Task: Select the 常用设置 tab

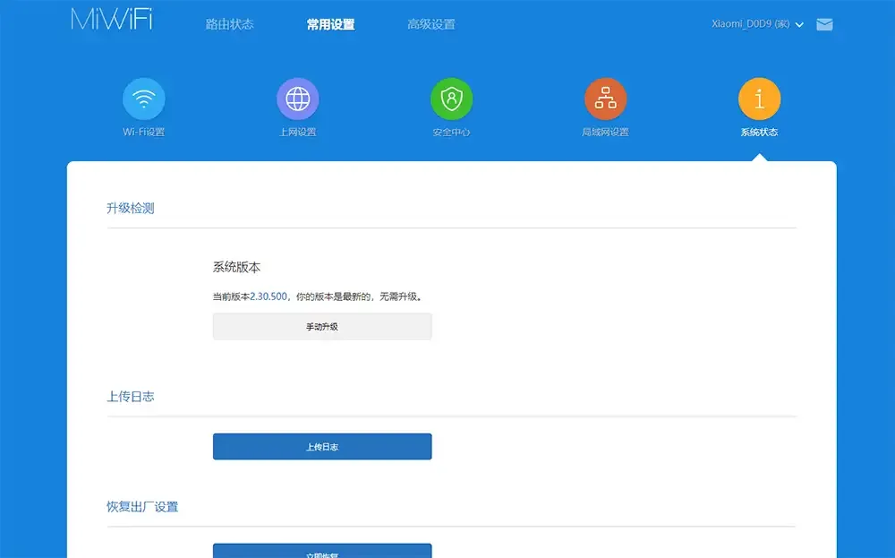Action: tap(329, 25)
